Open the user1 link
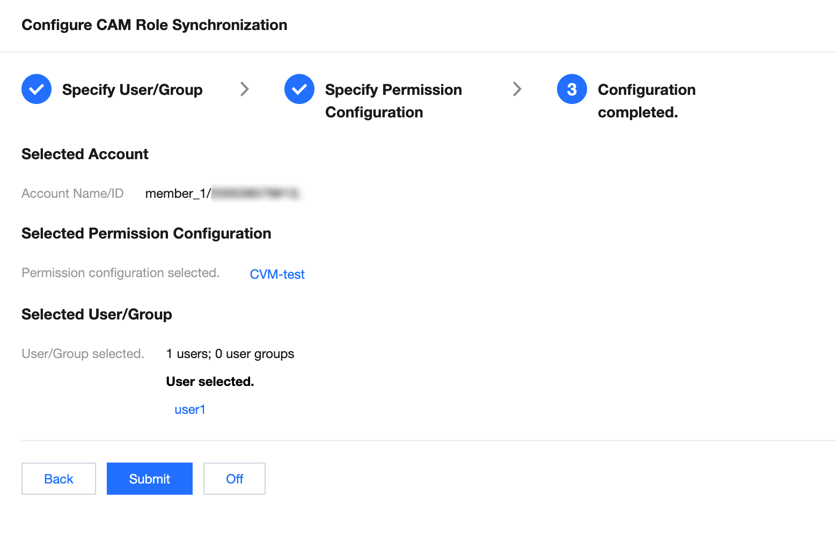The image size is (835, 536). (x=190, y=410)
